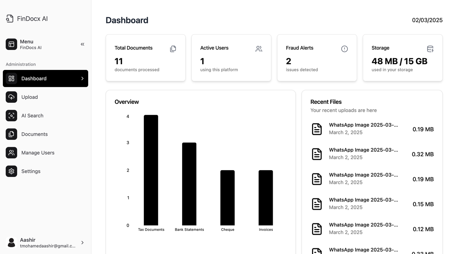Click the AI Search scan icon
This screenshot has height=254, width=457.
(11, 116)
